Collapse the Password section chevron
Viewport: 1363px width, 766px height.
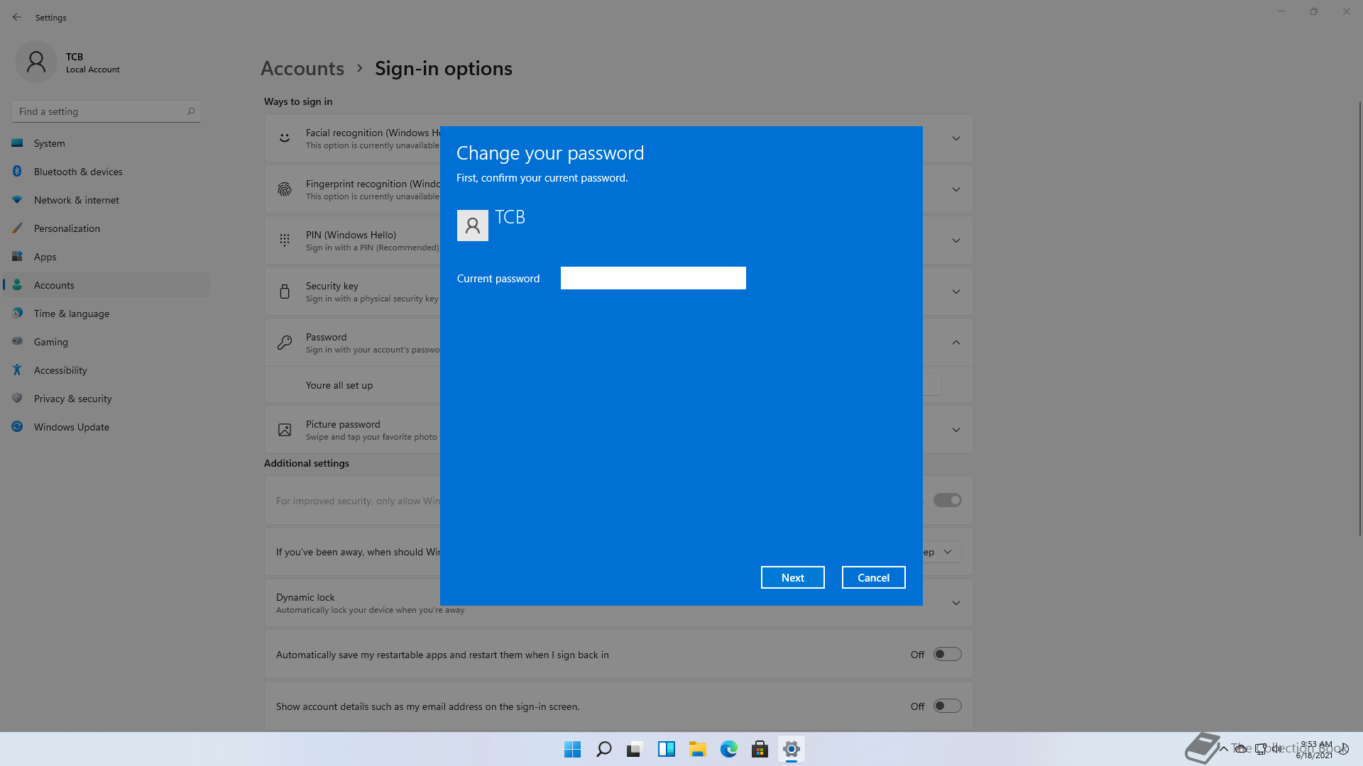[956, 343]
